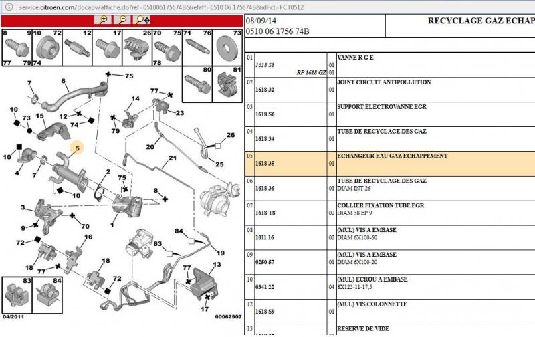
Task: Click part number 1618 32
Action: [x=265, y=90]
